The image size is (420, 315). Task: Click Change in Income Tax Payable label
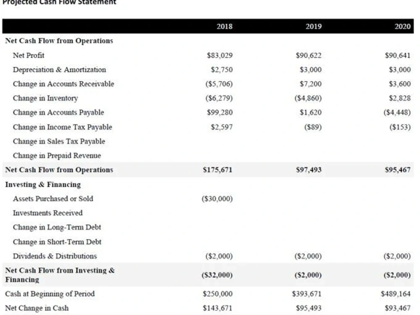click(63, 127)
